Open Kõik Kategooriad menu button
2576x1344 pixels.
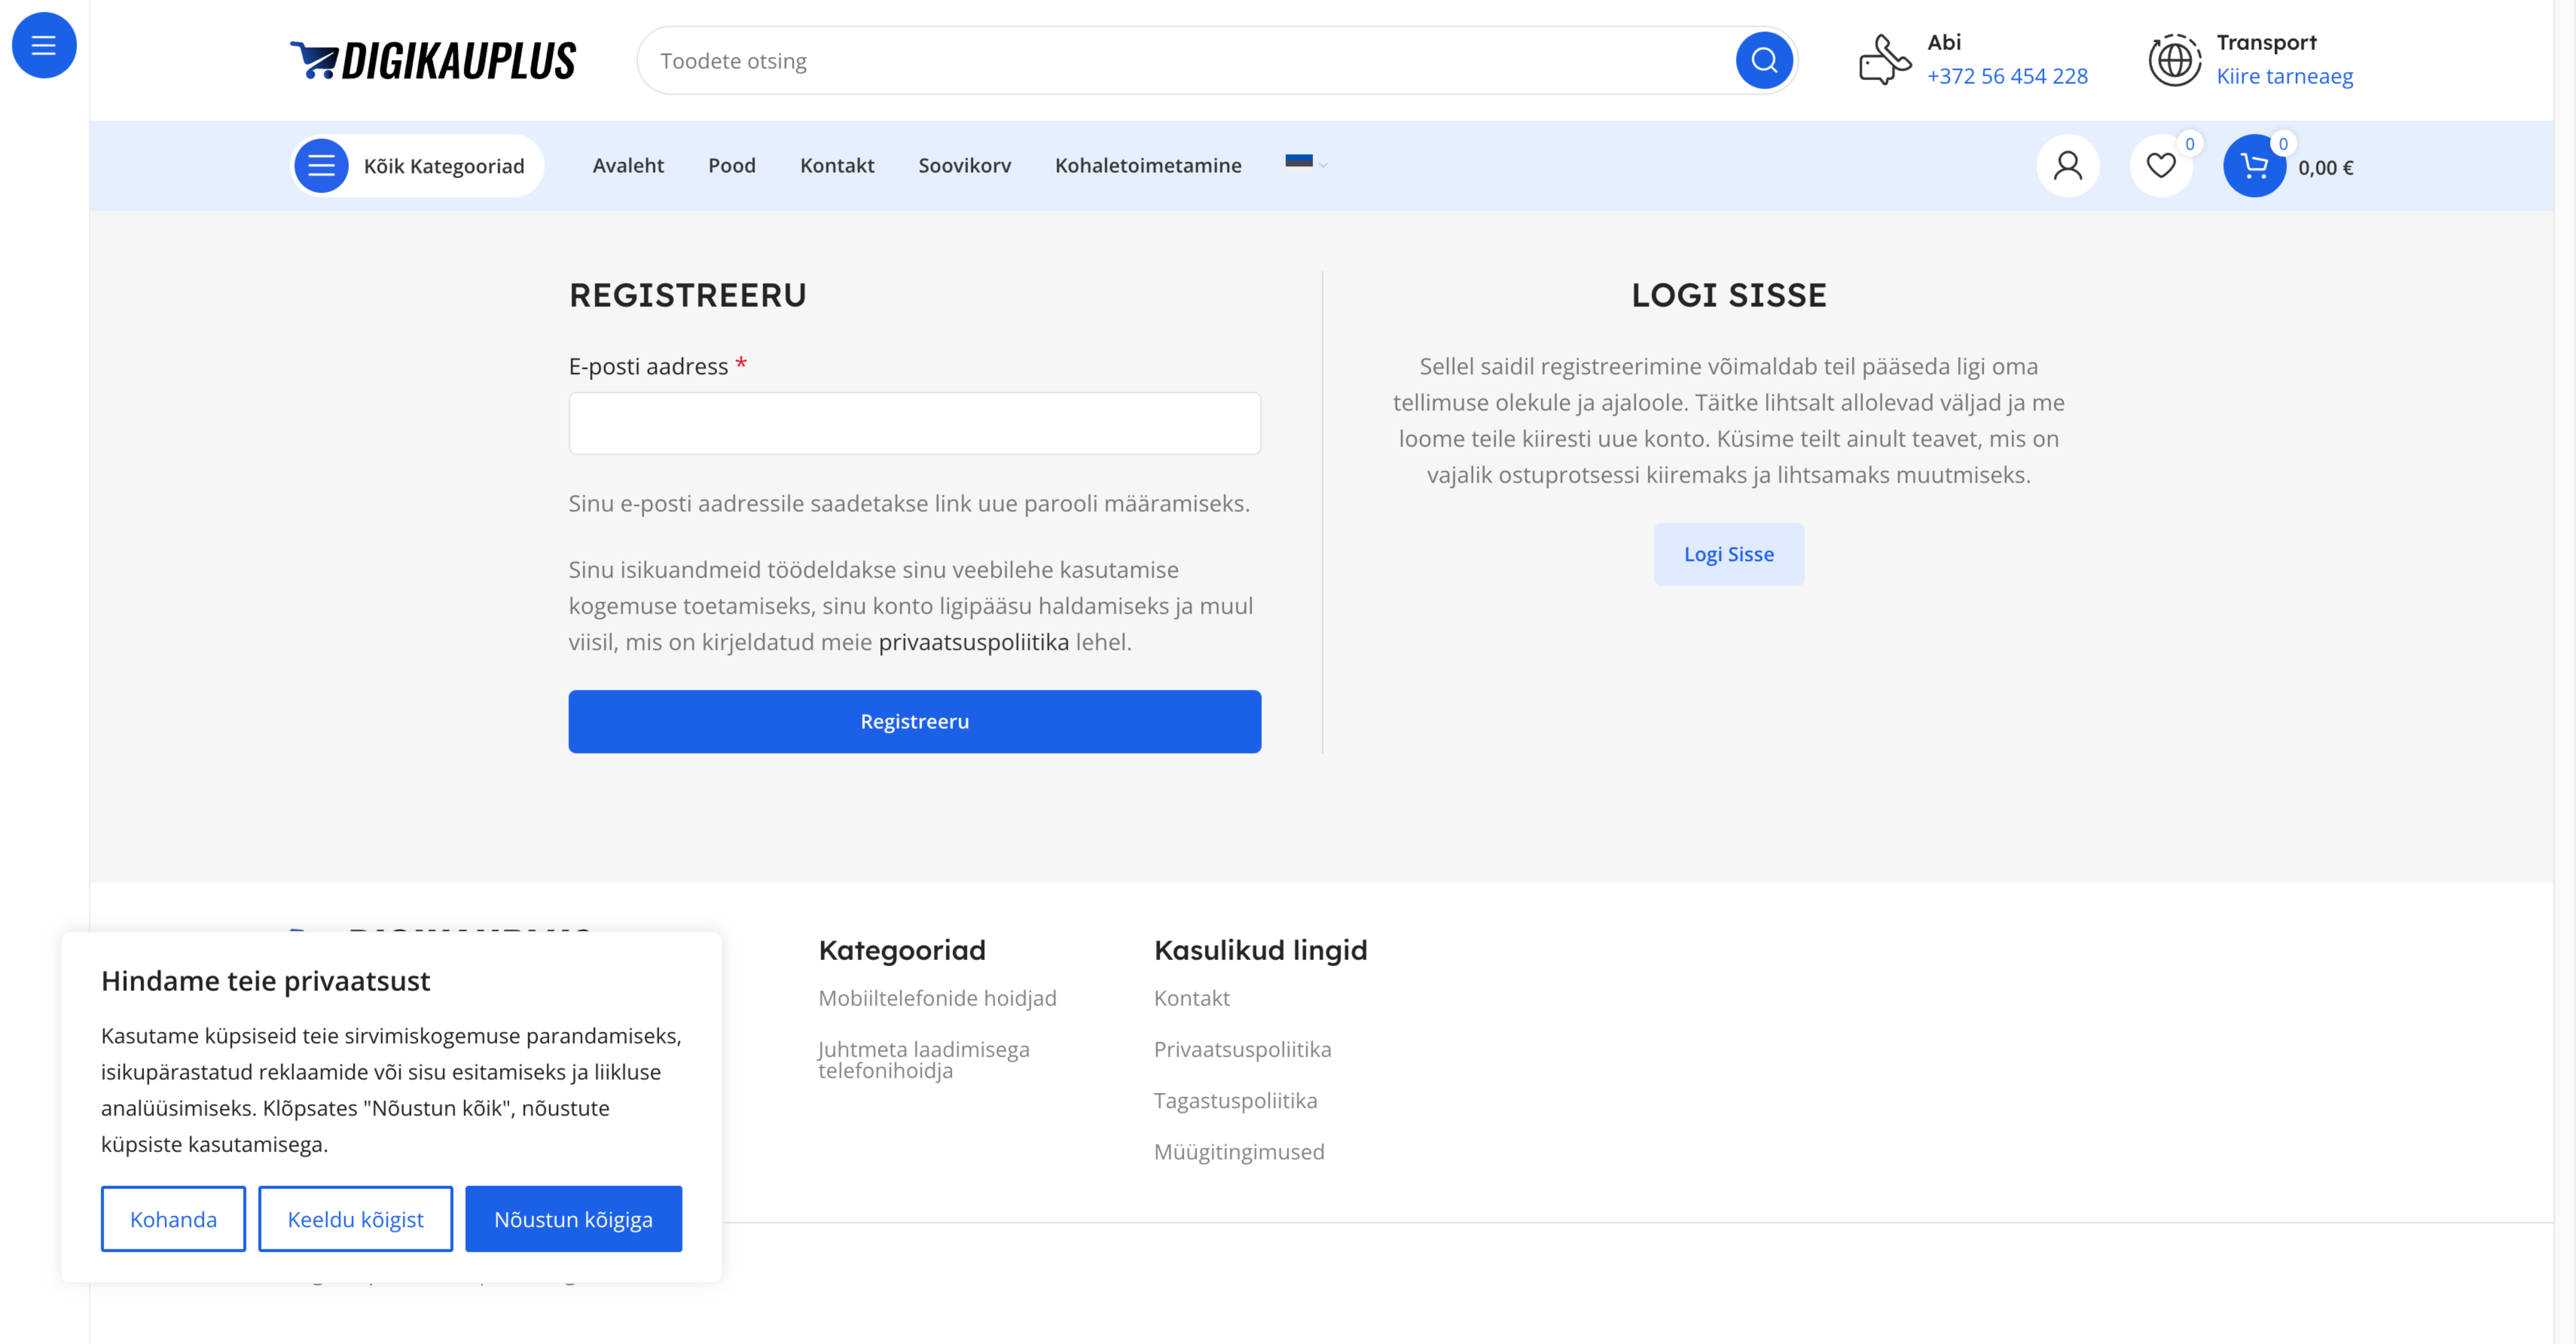[418, 166]
